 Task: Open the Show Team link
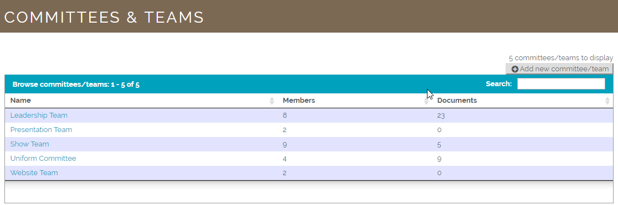tap(29, 144)
